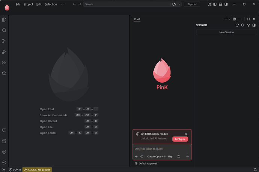Open the notifications bell in status bar
Screen dimensions: 259x172
click(x=255, y=170)
